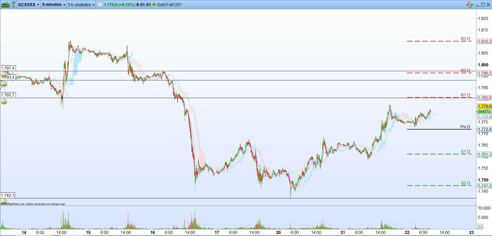Select the 1.785,7 horizontal line label
This screenshot has height=236, width=492.
tap(8, 95)
